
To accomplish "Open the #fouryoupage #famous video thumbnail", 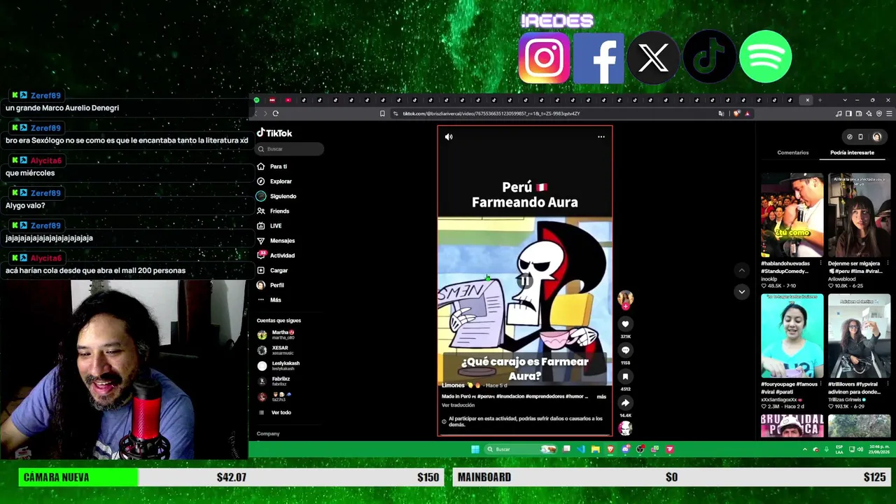I will pyautogui.click(x=792, y=336).
